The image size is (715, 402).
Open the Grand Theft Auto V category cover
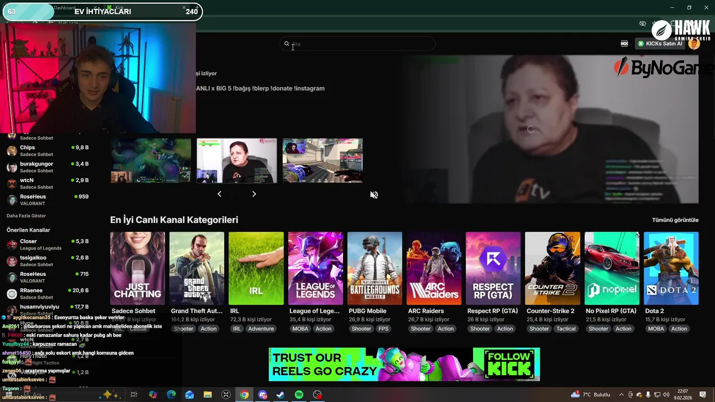197,269
